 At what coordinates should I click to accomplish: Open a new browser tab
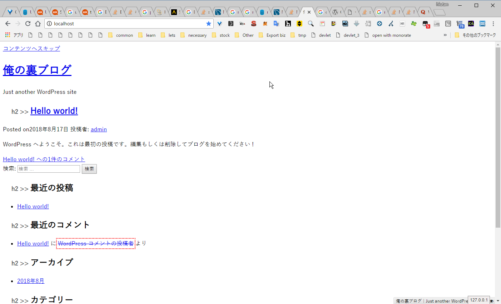point(440,12)
